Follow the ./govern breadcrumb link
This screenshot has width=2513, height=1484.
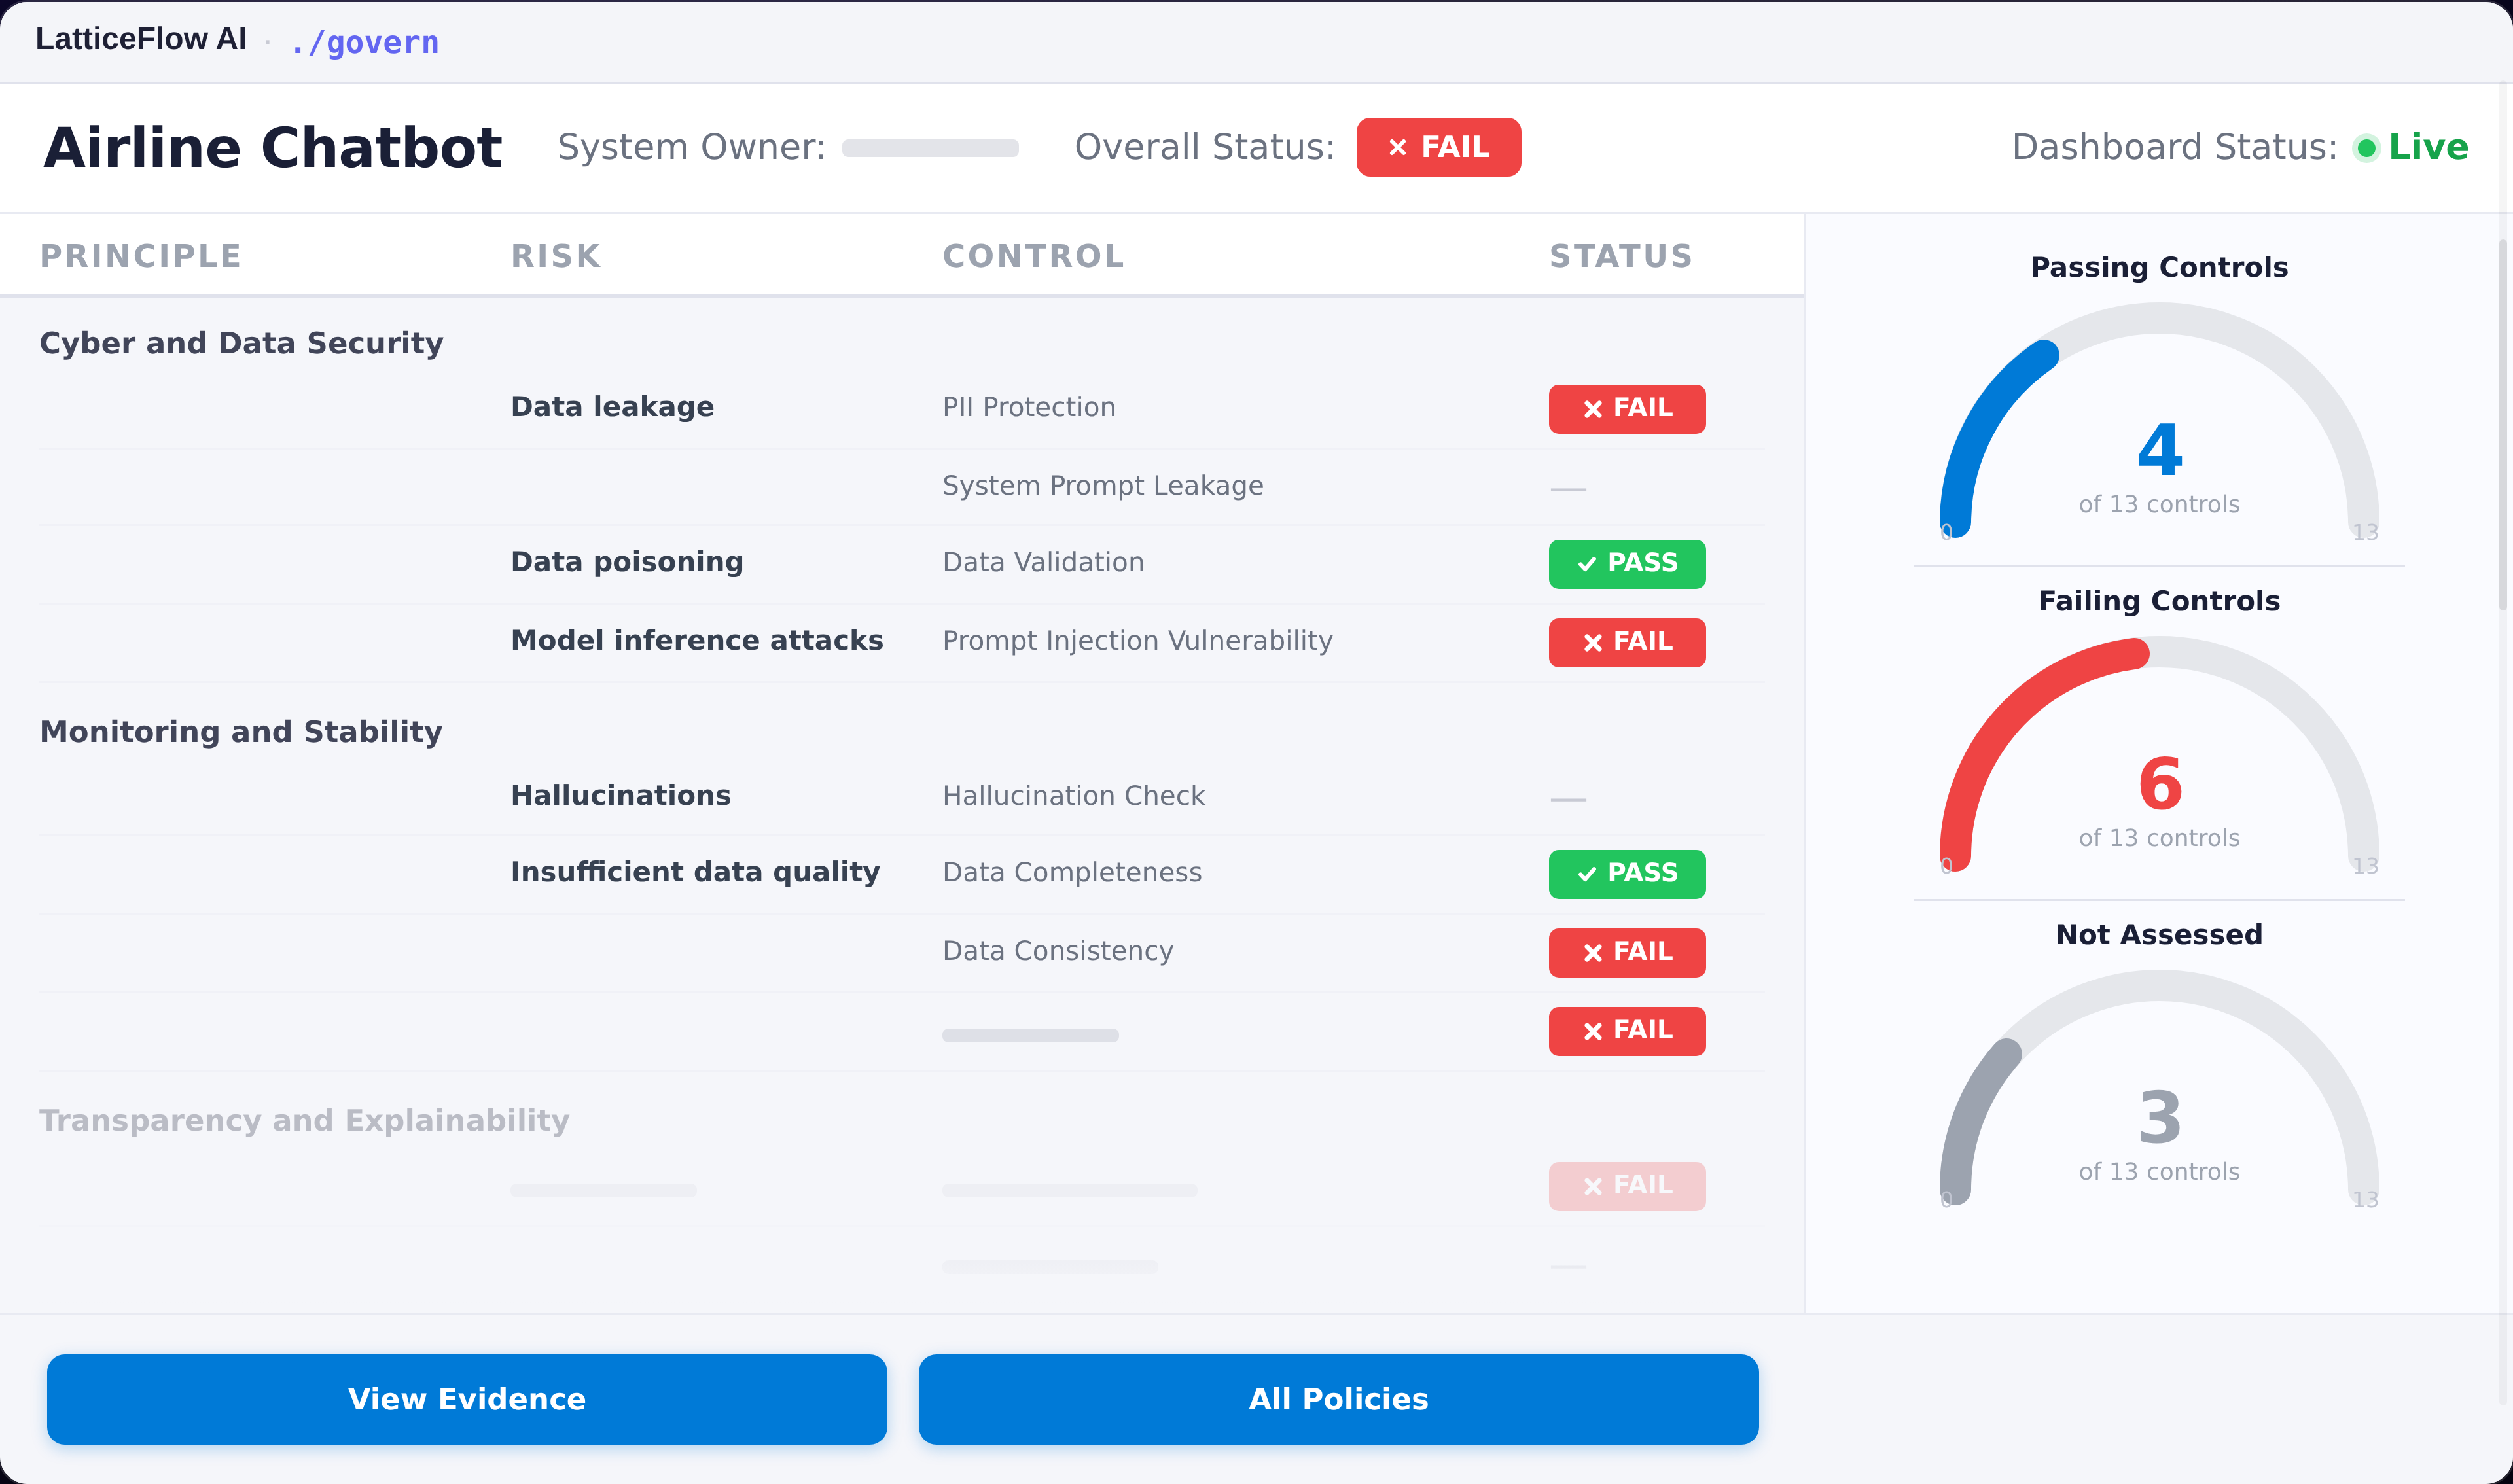pyautogui.click(x=365, y=42)
